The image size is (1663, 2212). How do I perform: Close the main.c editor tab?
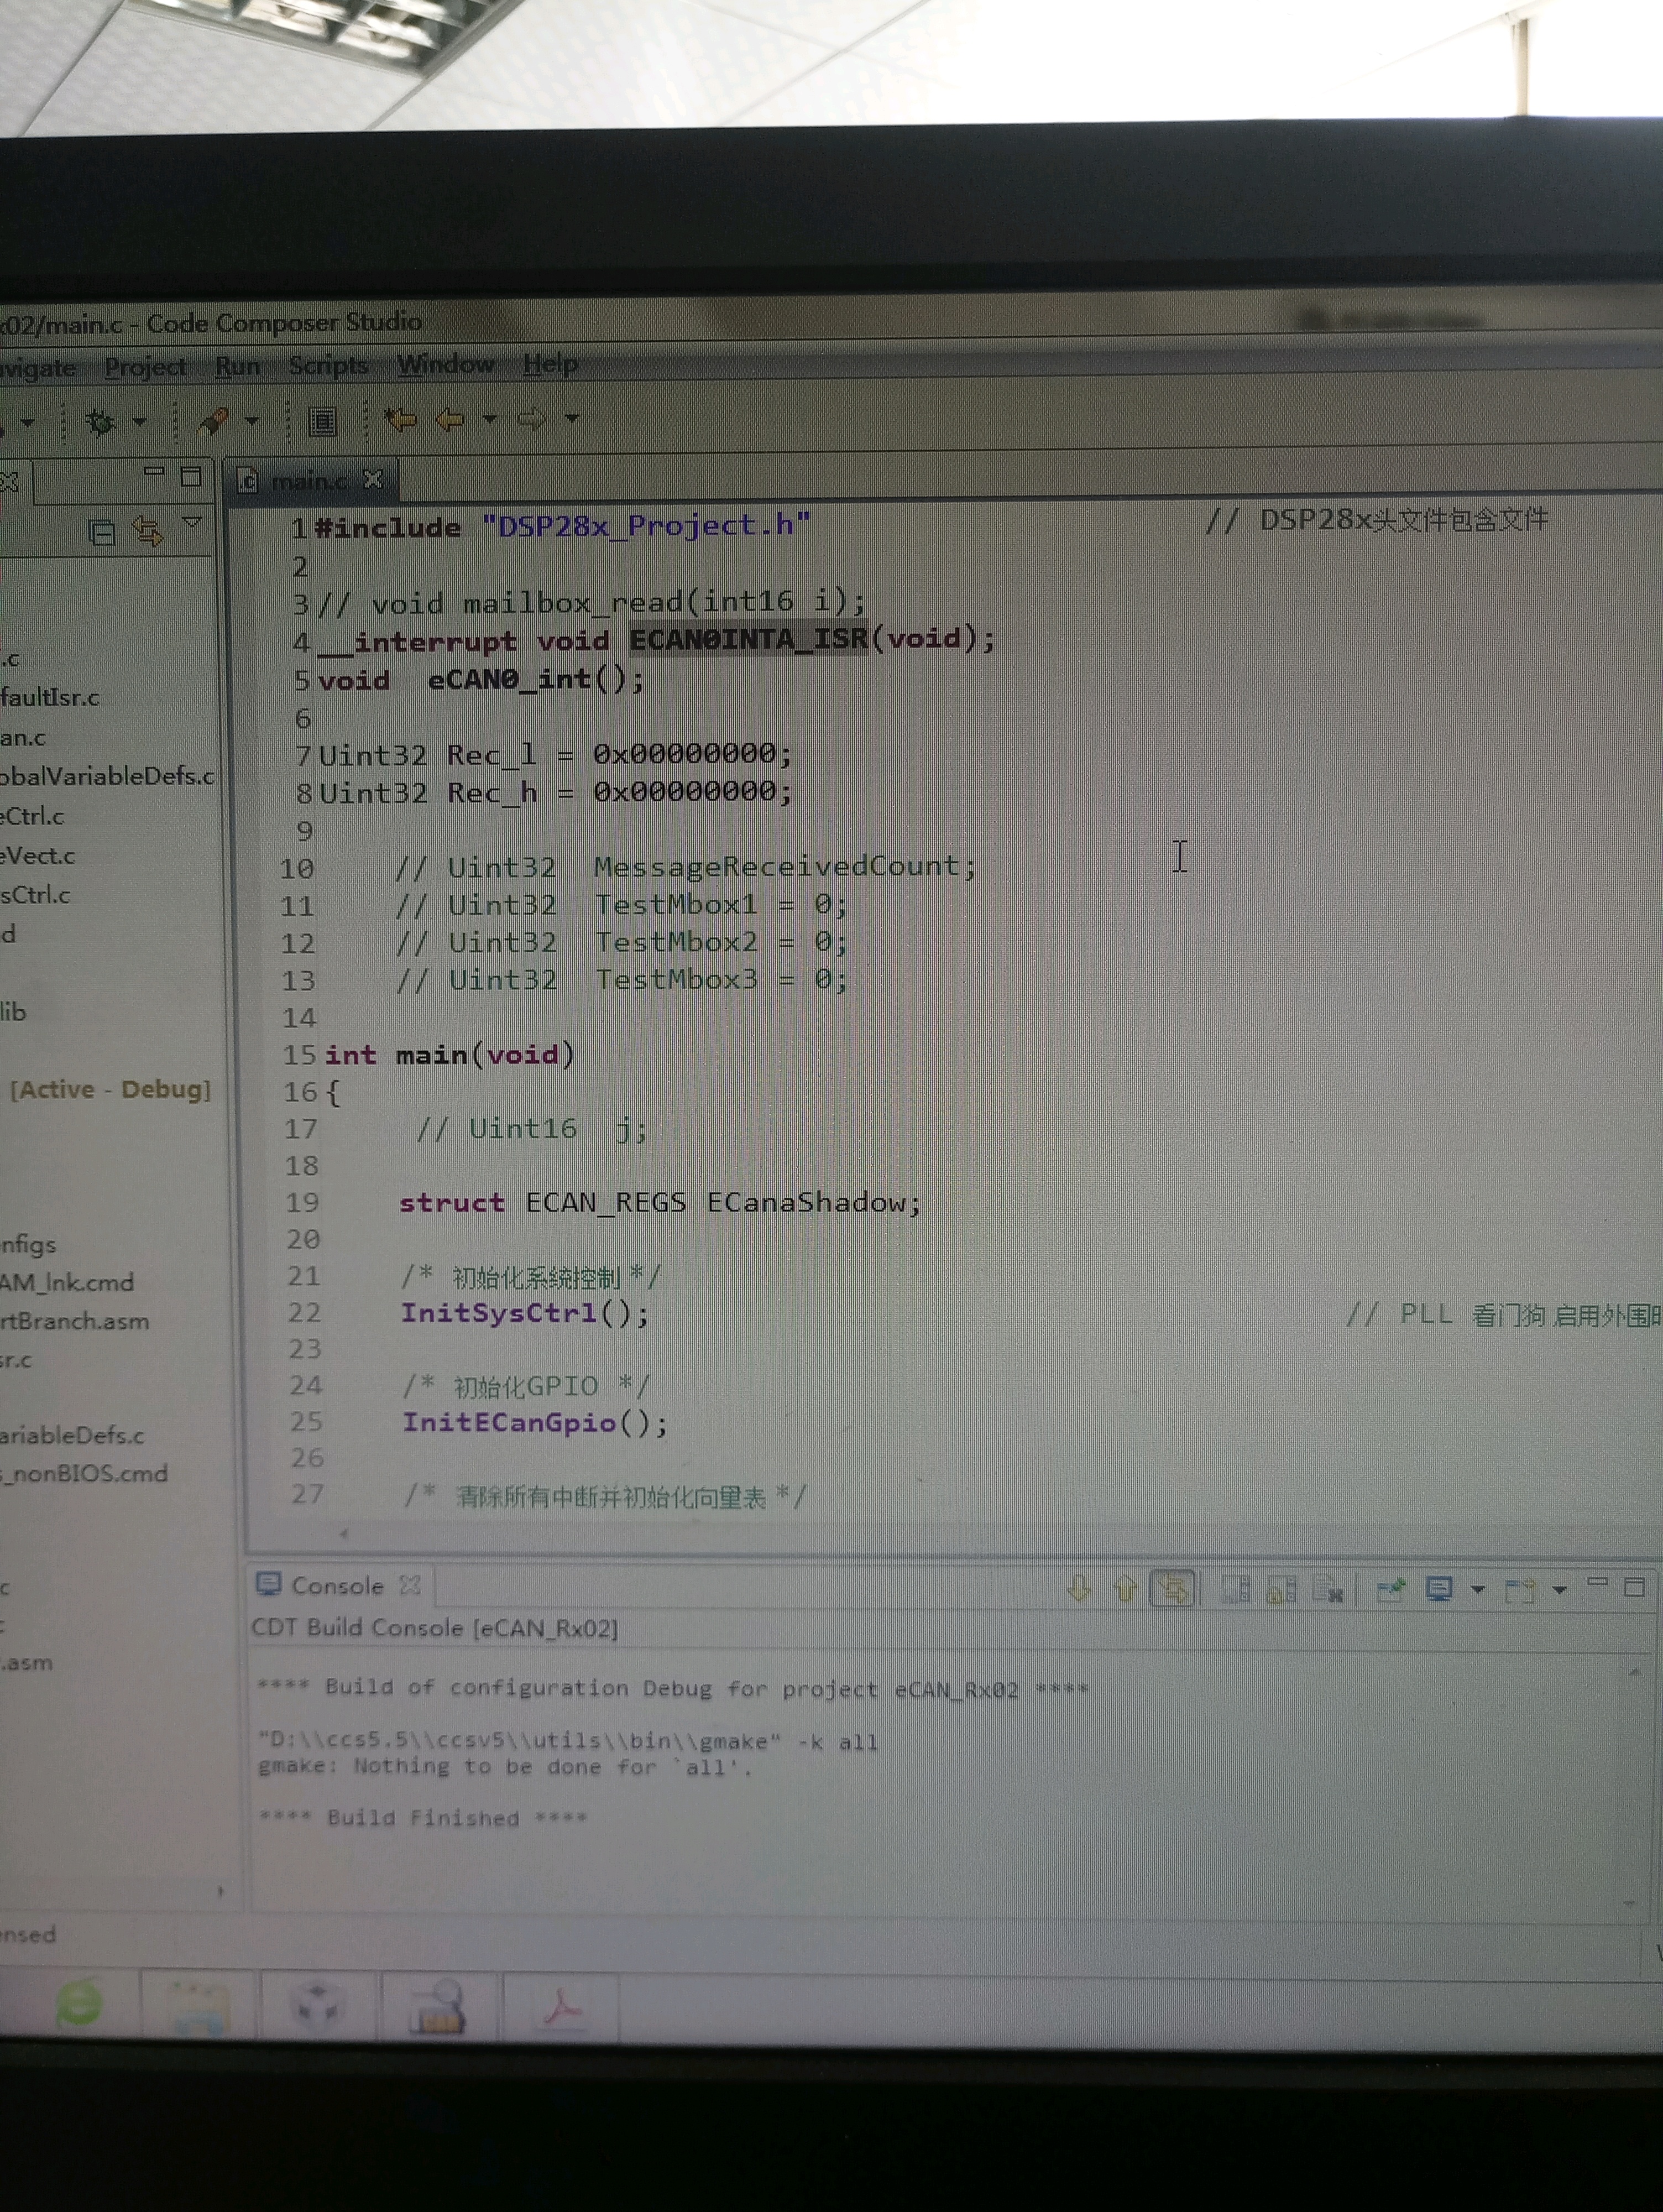[373, 480]
